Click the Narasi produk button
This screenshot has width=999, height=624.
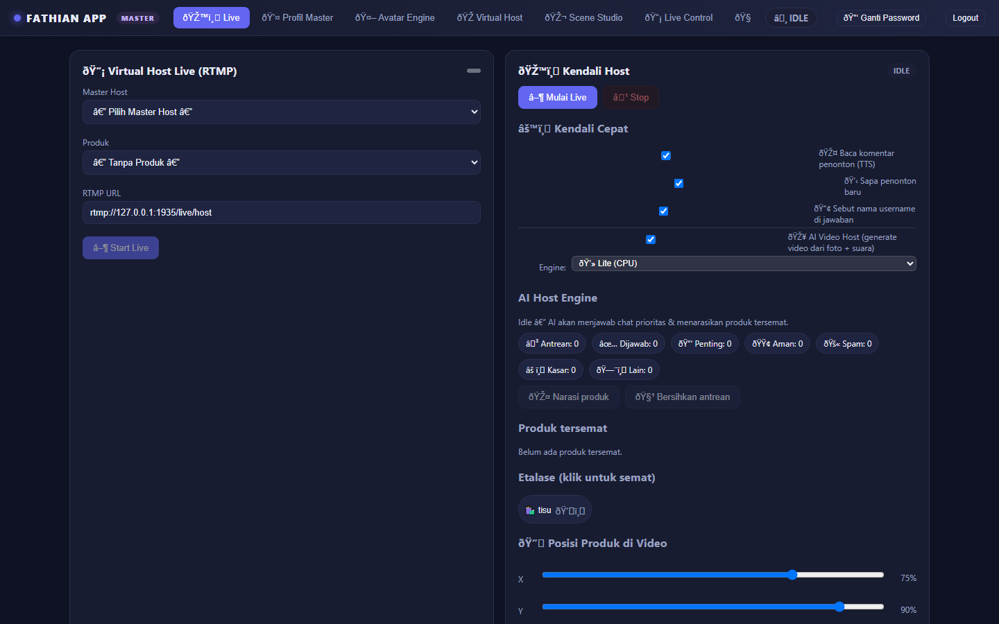pyautogui.click(x=569, y=397)
